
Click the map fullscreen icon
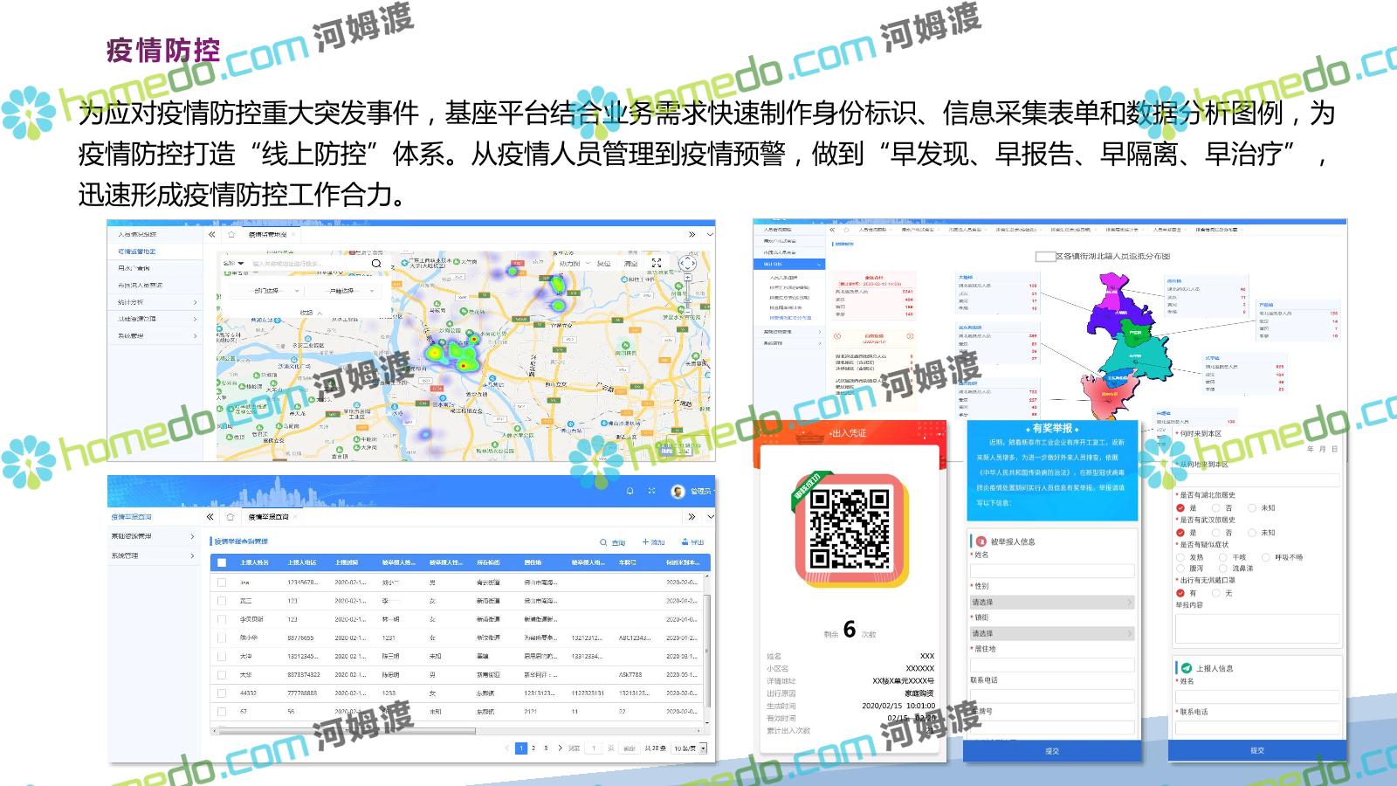(657, 263)
